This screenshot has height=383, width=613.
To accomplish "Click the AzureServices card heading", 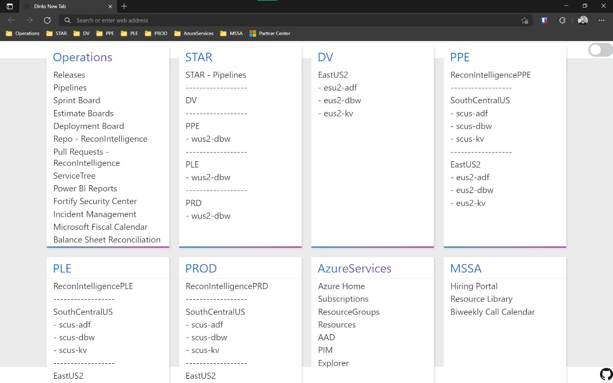I will click(354, 269).
